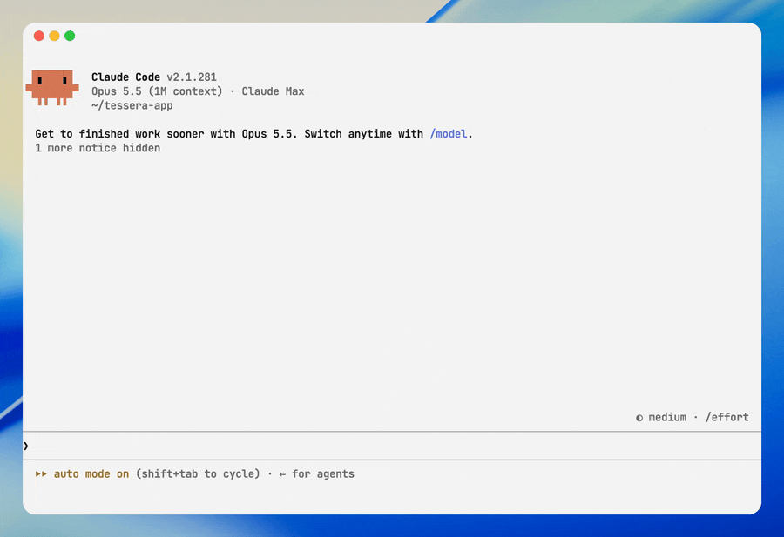Click the left arrow for agents
This screenshot has height=537, width=784.
click(282, 474)
